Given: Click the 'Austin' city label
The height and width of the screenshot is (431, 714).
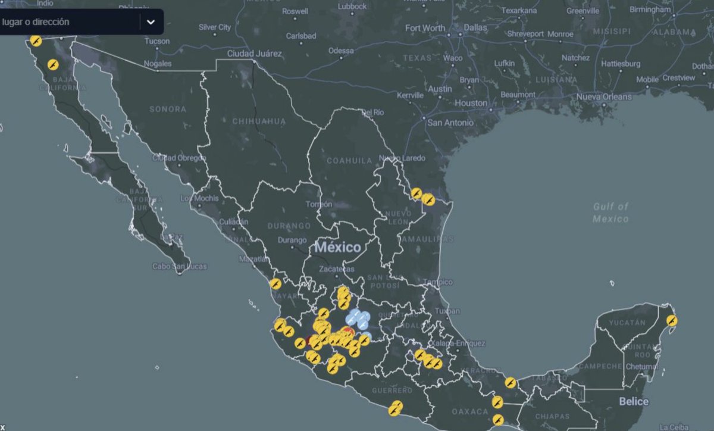Looking at the screenshot, I should (x=440, y=89).
